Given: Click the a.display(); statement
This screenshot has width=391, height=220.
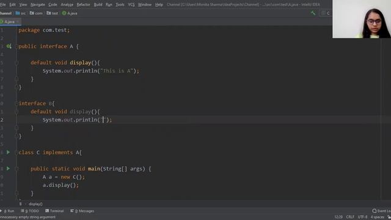Looking at the screenshot, I should 60,185.
